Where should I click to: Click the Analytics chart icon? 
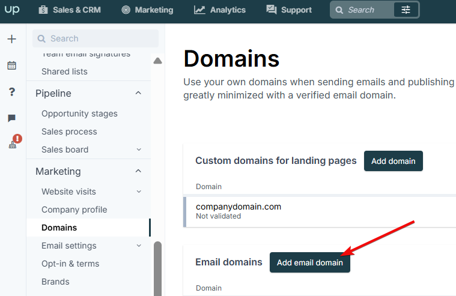[200, 10]
